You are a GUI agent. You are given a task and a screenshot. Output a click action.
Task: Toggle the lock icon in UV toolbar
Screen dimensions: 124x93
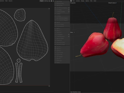coord(50,1)
